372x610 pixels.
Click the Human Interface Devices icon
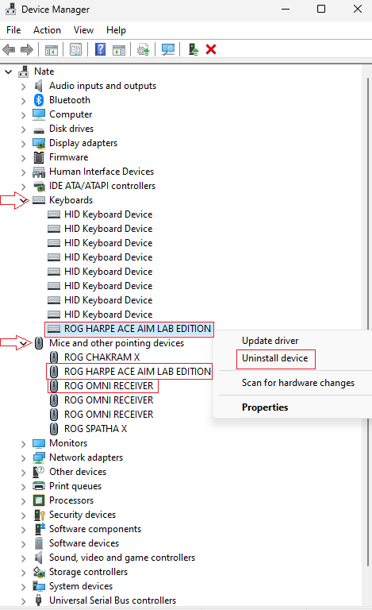click(39, 172)
